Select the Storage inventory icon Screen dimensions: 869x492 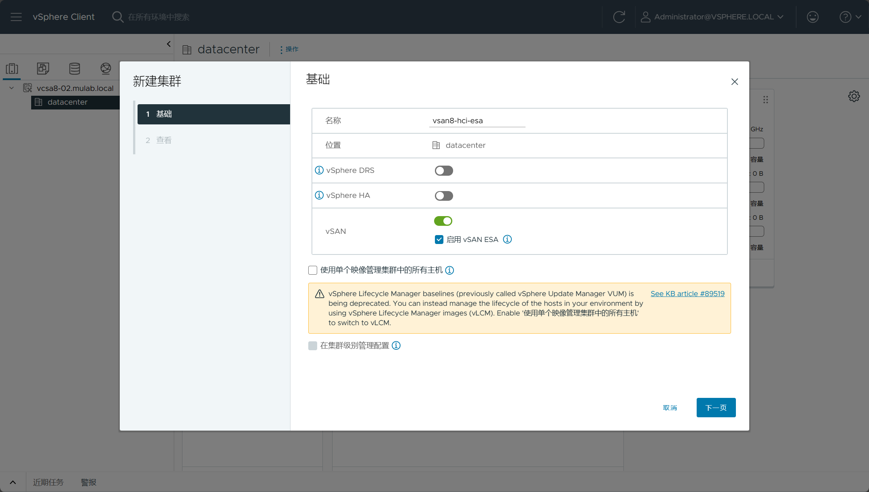pos(74,69)
